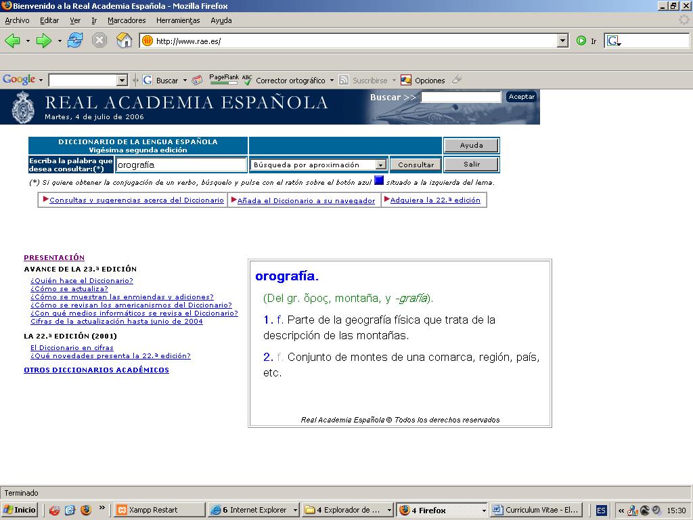Open the PRESENTACIÓN link
Image resolution: width=693 pixels, height=520 pixels.
54,257
